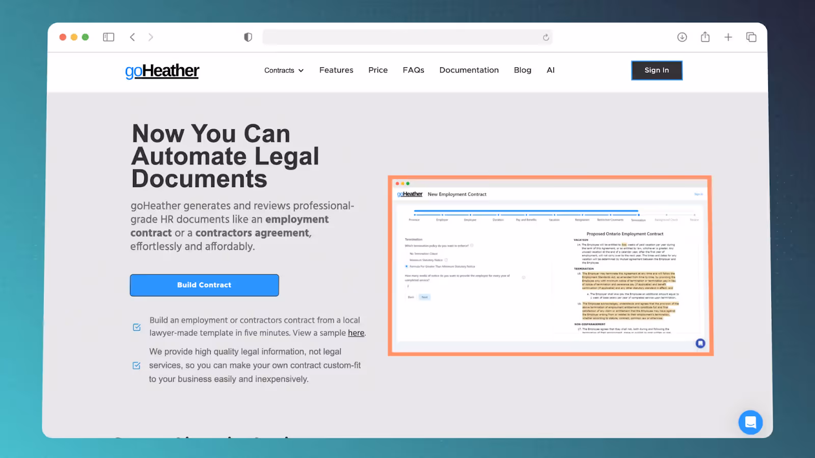Add a new tab with the plus icon
Image resolution: width=815 pixels, height=458 pixels.
click(x=728, y=37)
